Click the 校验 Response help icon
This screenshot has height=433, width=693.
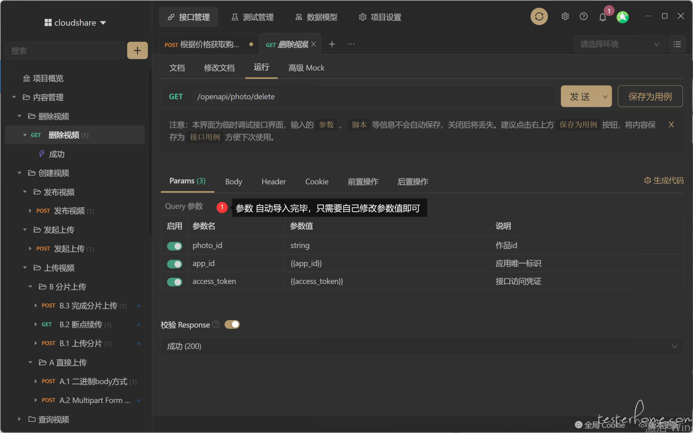point(216,324)
